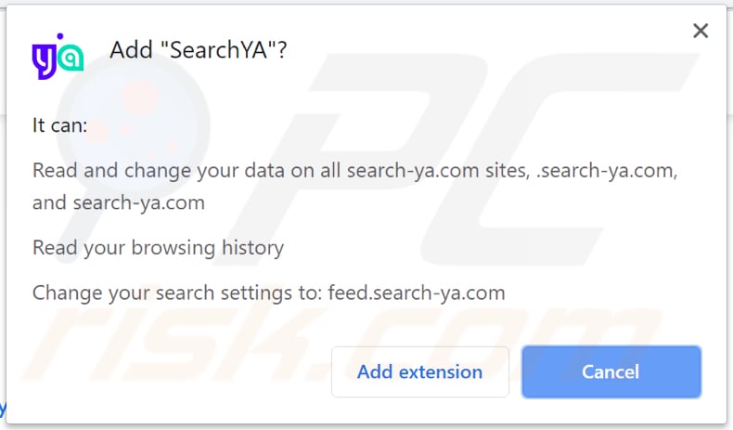
Task: Click the ".search-ya.com," text ending the first line
Action: tap(593, 171)
